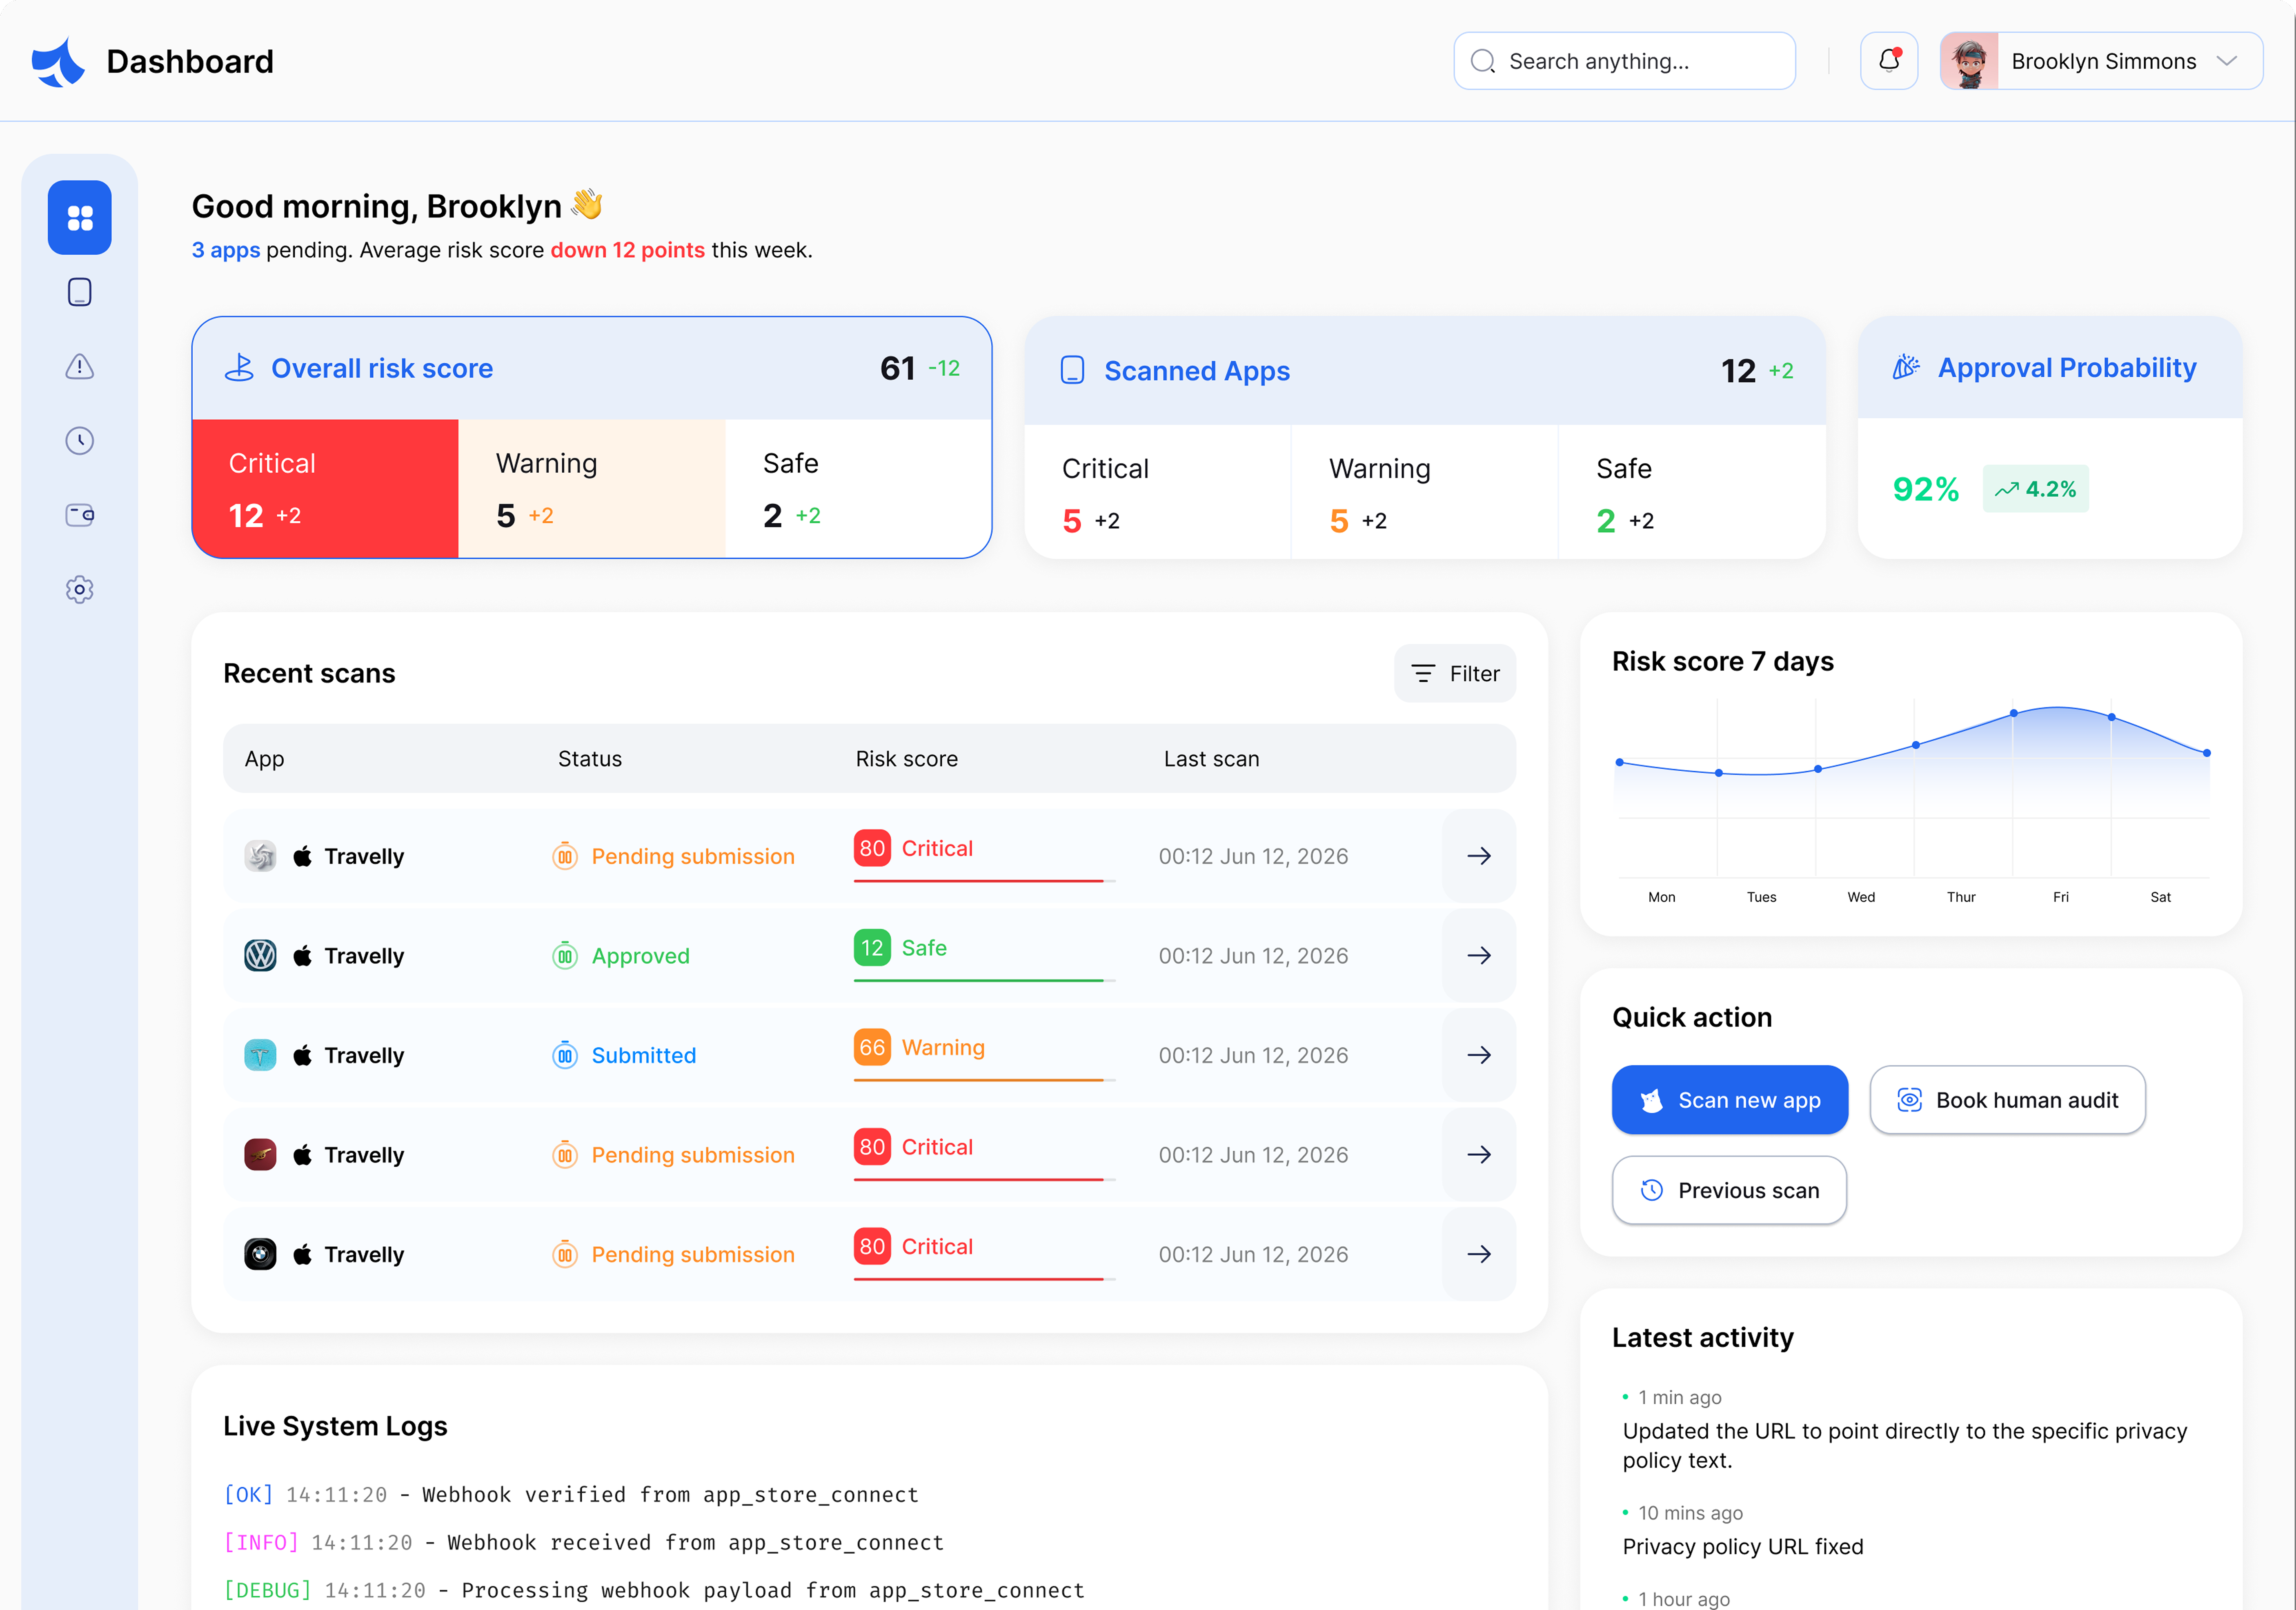The width and height of the screenshot is (2296, 1610).
Task: Click the '3 apps' pending link
Action: 226,250
